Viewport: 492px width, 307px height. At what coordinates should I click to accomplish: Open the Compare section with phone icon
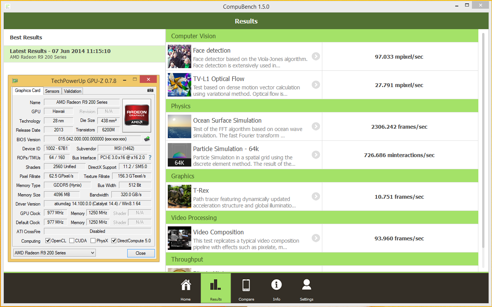246,288
